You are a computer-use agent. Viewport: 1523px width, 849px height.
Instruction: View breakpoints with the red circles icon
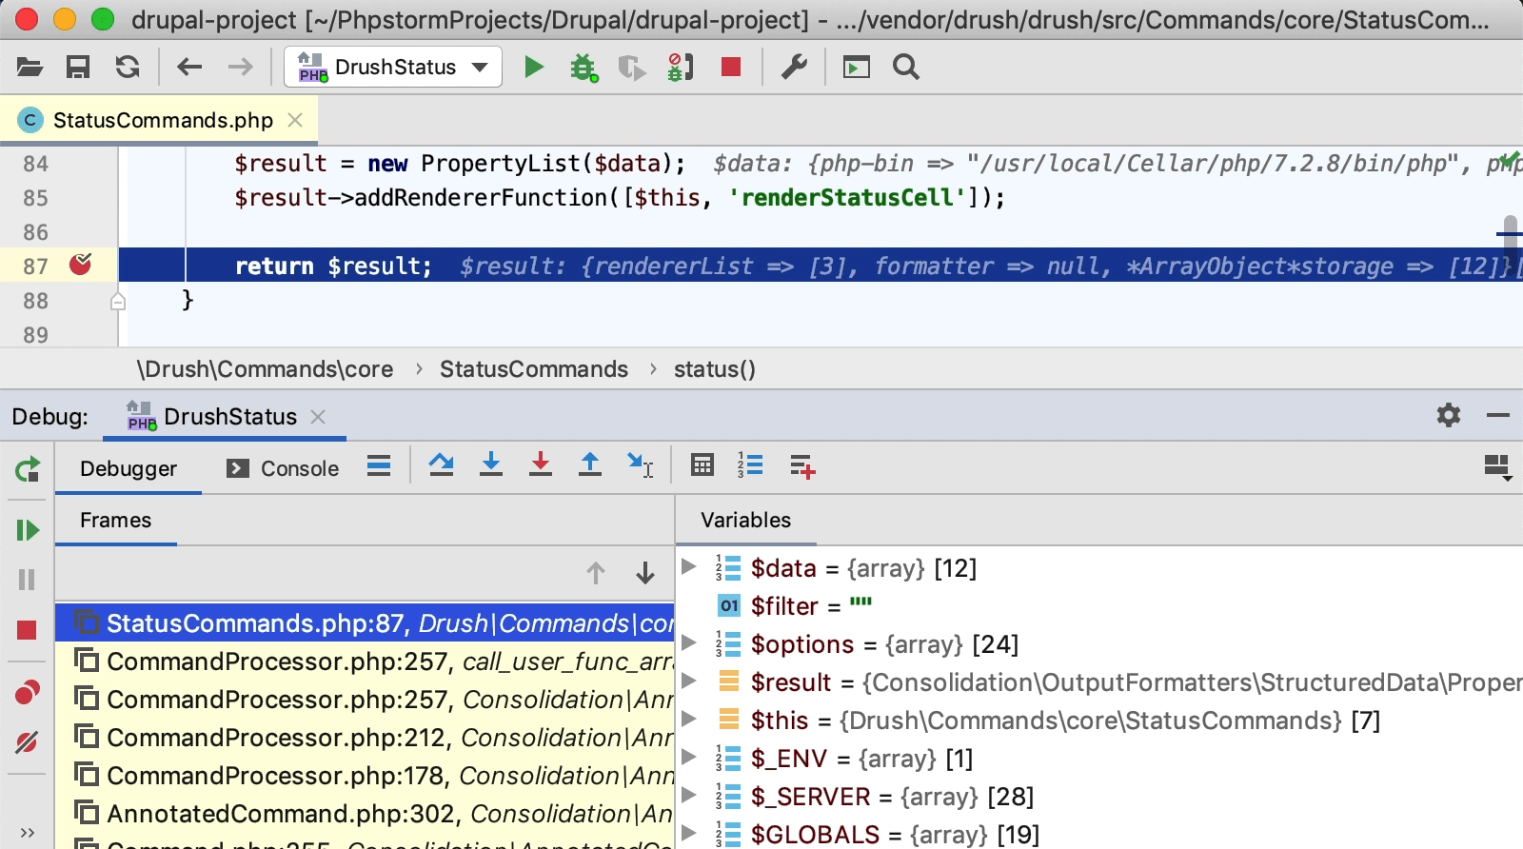(28, 692)
